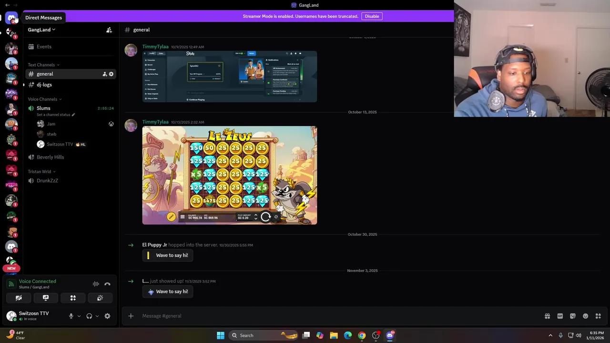Disable Streamer Mode button
Viewport: 610px width, 343px height.
pyautogui.click(x=372, y=16)
